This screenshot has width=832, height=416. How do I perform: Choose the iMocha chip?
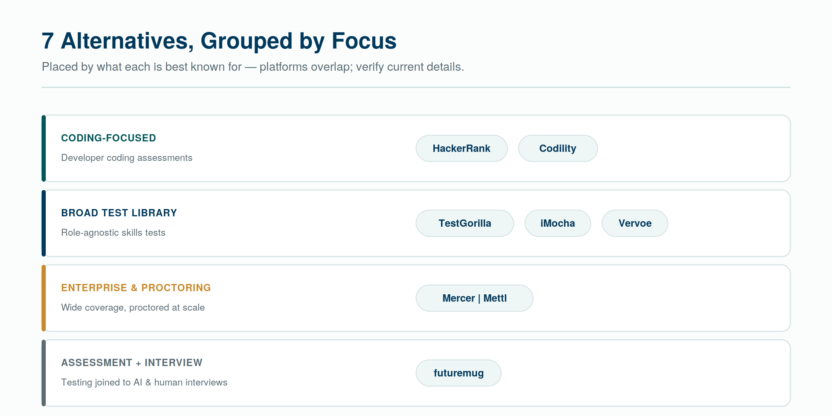[x=558, y=223]
